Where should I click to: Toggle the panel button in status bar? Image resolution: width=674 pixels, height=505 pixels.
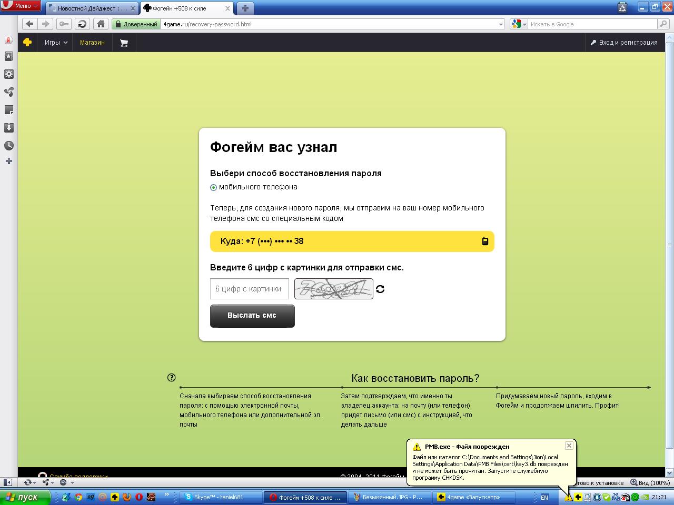pyautogui.click(x=8, y=482)
